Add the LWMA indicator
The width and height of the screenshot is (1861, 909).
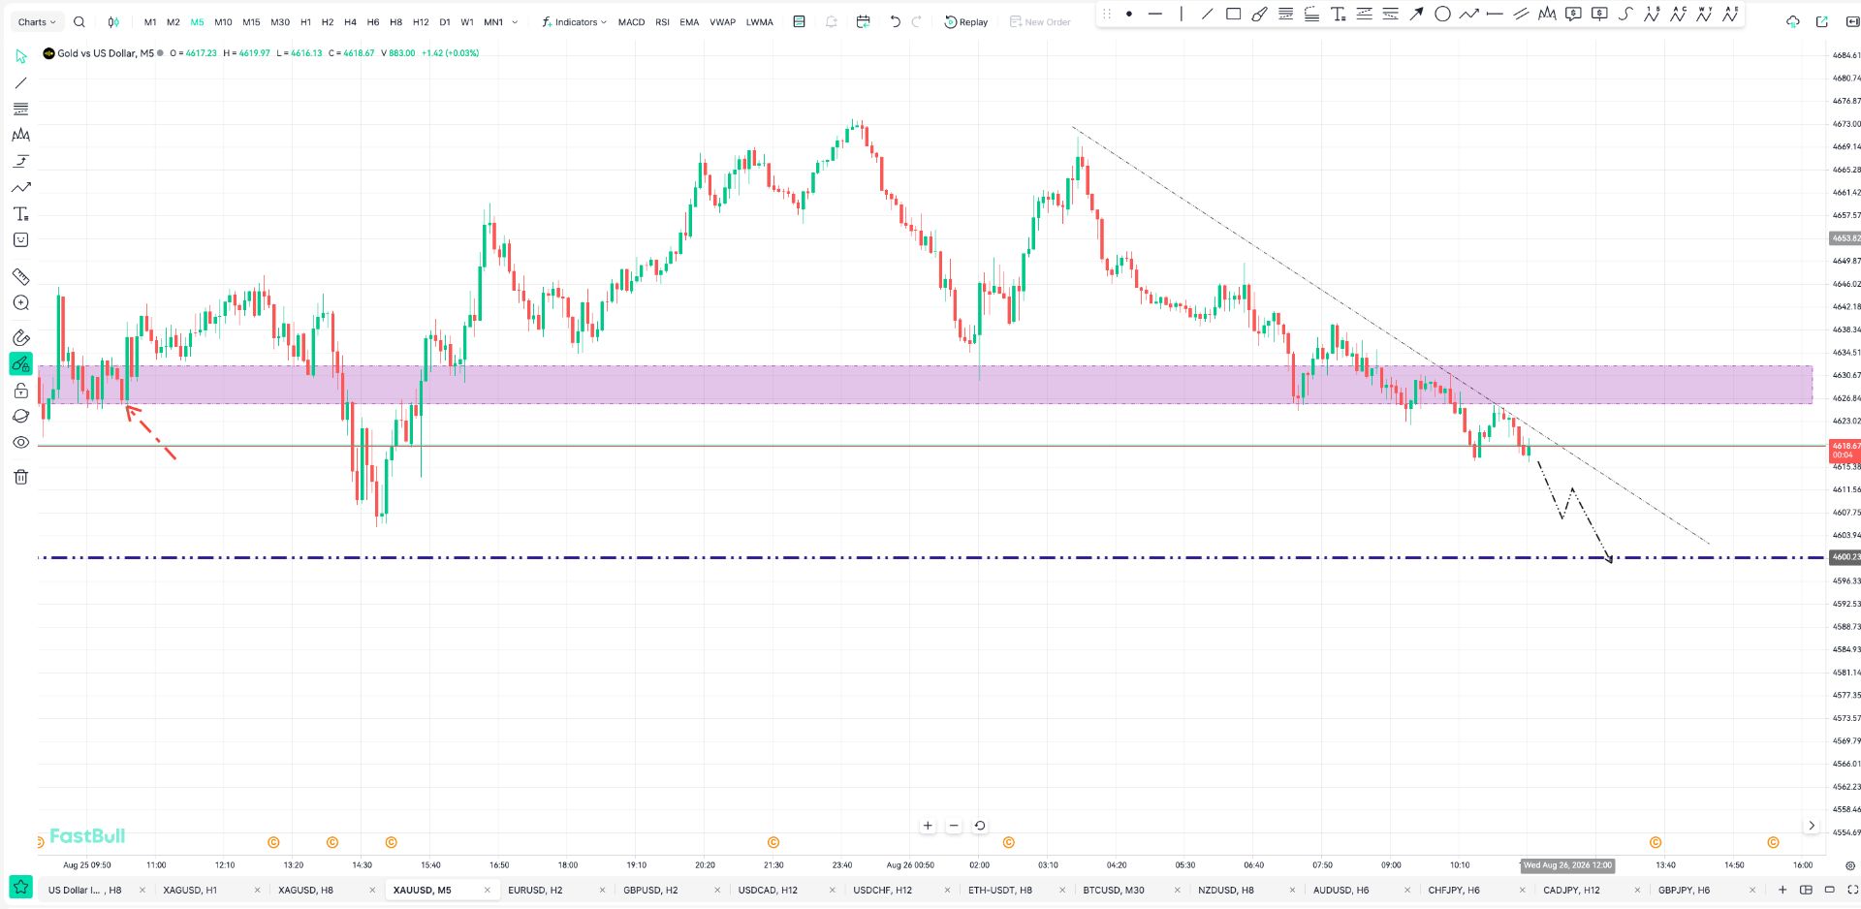[x=760, y=22]
